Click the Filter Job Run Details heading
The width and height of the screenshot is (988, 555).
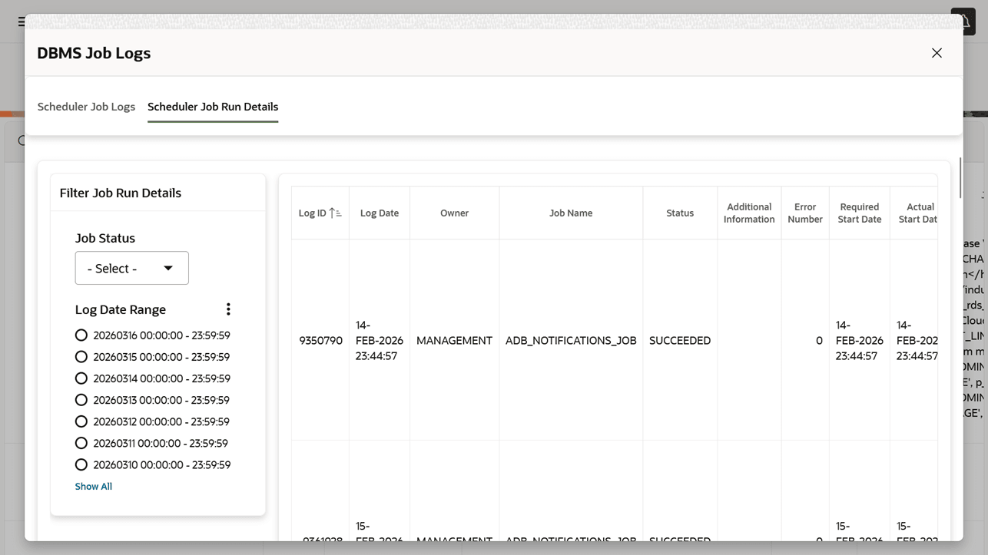(x=121, y=193)
